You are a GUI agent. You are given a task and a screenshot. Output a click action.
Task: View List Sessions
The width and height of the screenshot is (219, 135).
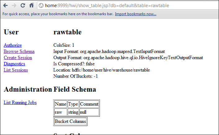point(16,70)
